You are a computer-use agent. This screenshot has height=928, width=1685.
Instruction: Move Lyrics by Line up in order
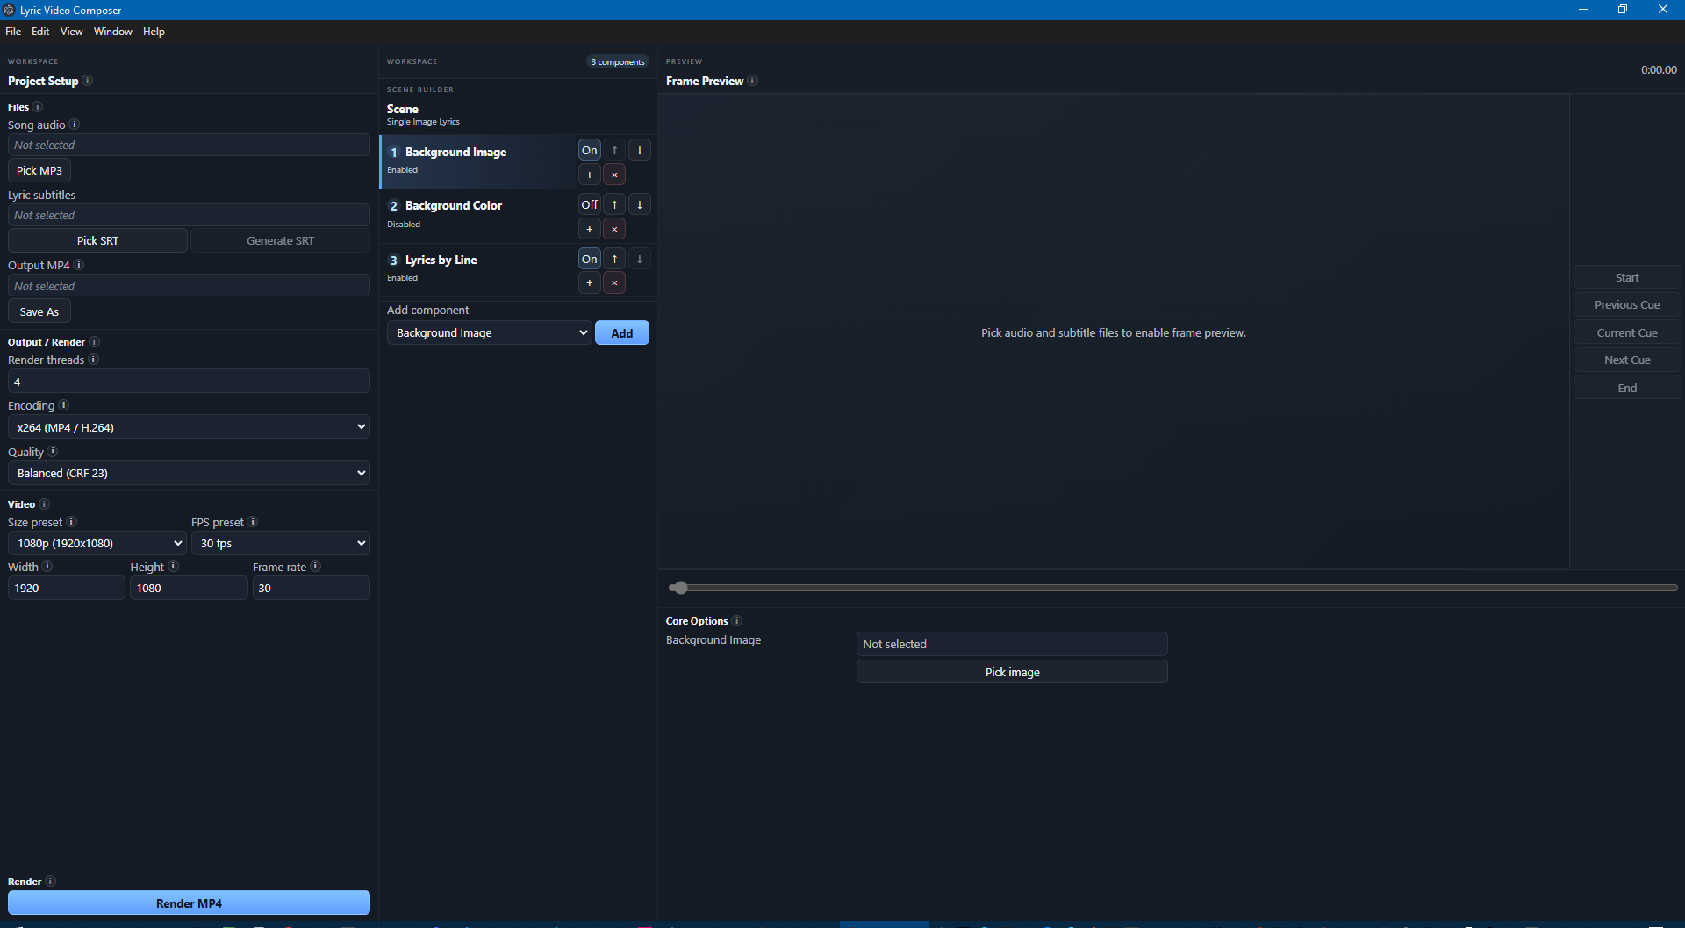[x=614, y=259]
